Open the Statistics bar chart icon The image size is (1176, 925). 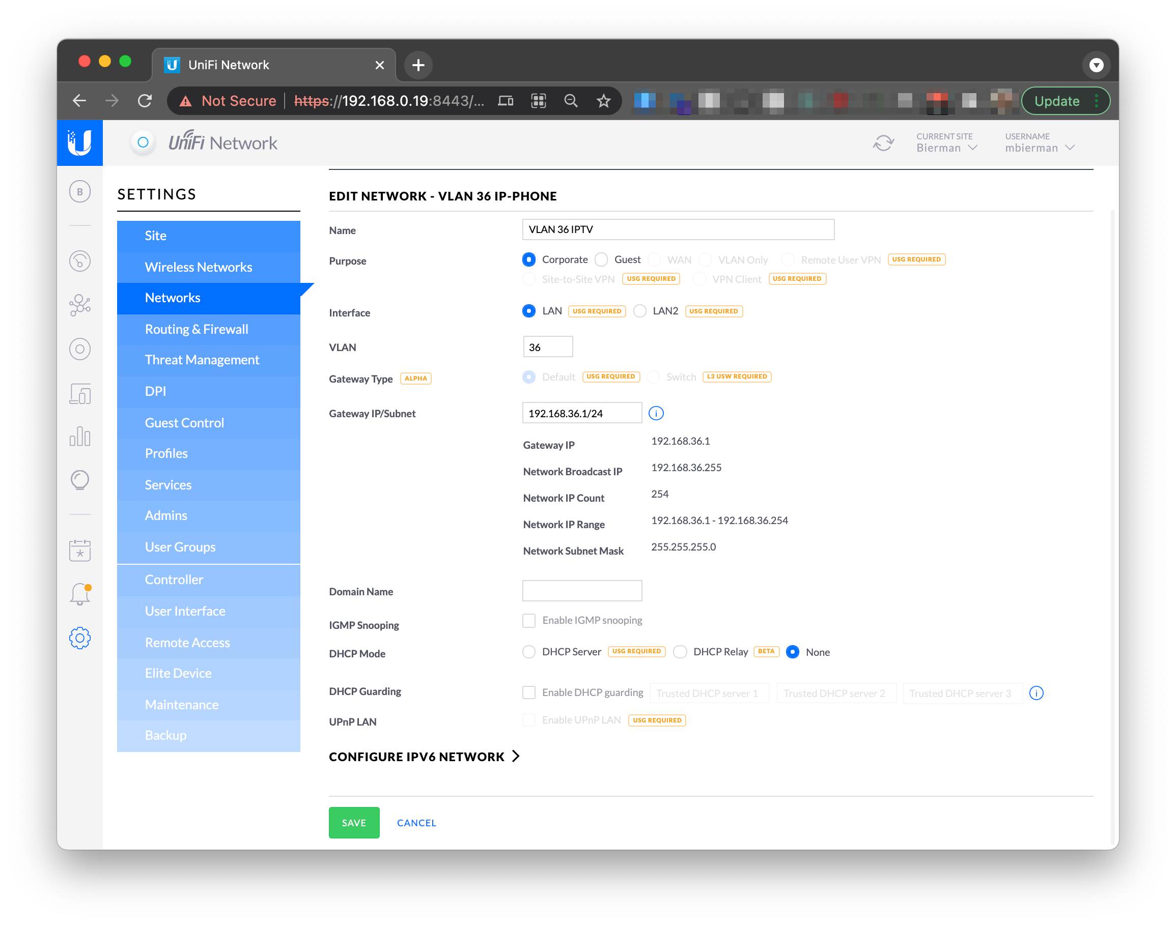79,437
